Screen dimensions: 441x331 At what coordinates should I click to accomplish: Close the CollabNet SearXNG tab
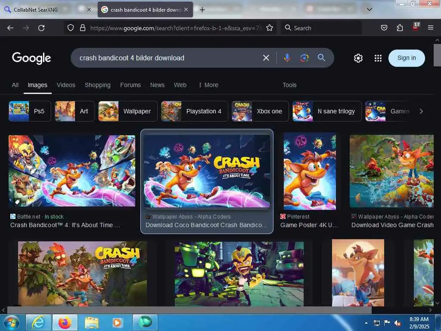[89, 9]
